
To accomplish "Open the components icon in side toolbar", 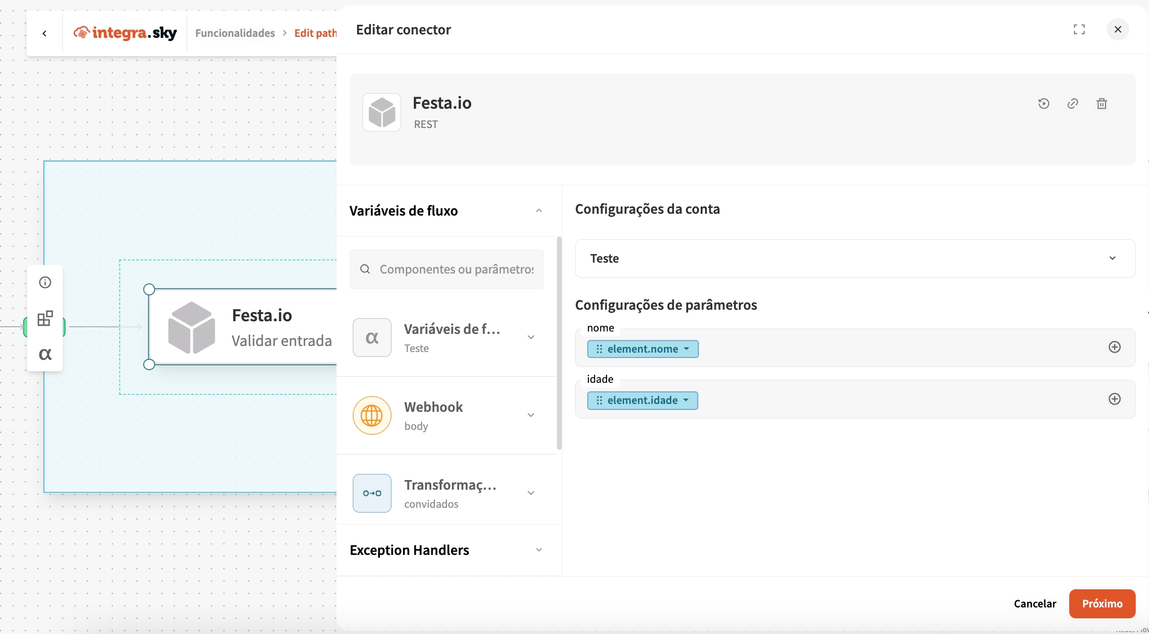I will (45, 318).
